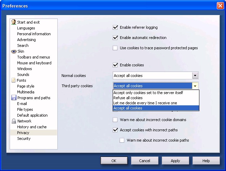The width and height of the screenshot is (226, 171).
Task: Choose Refuse all cookies option
Action: pyautogui.click(x=128, y=98)
